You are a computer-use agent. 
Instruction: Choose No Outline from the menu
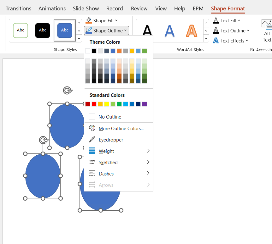[118, 117]
